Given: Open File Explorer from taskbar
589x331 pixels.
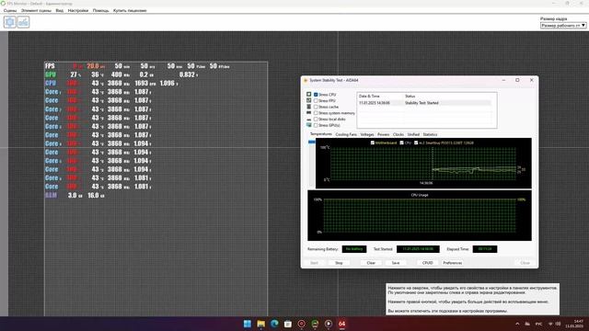Looking at the screenshot, I should point(260,324).
